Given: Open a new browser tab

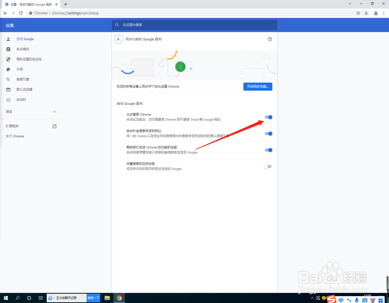Looking at the screenshot, I should [65, 4].
